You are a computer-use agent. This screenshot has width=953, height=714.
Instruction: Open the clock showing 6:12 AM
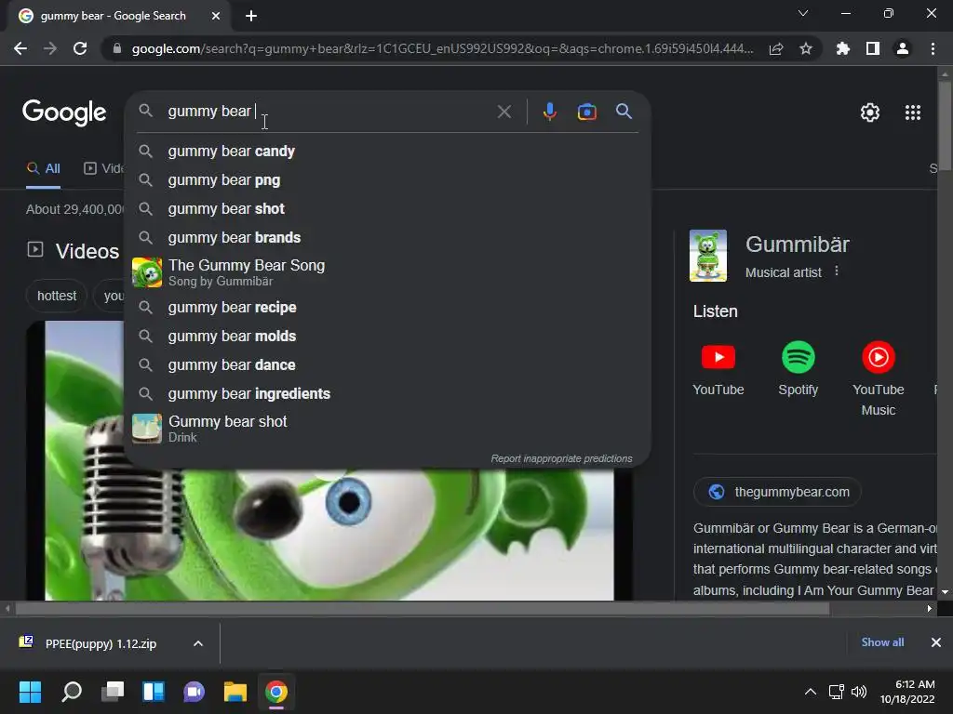pyautogui.click(x=907, y=692)
